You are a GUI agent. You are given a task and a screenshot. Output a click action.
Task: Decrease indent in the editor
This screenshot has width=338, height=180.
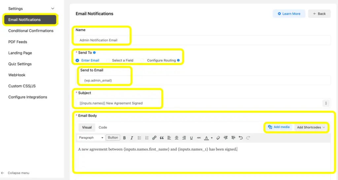point(226,138)
